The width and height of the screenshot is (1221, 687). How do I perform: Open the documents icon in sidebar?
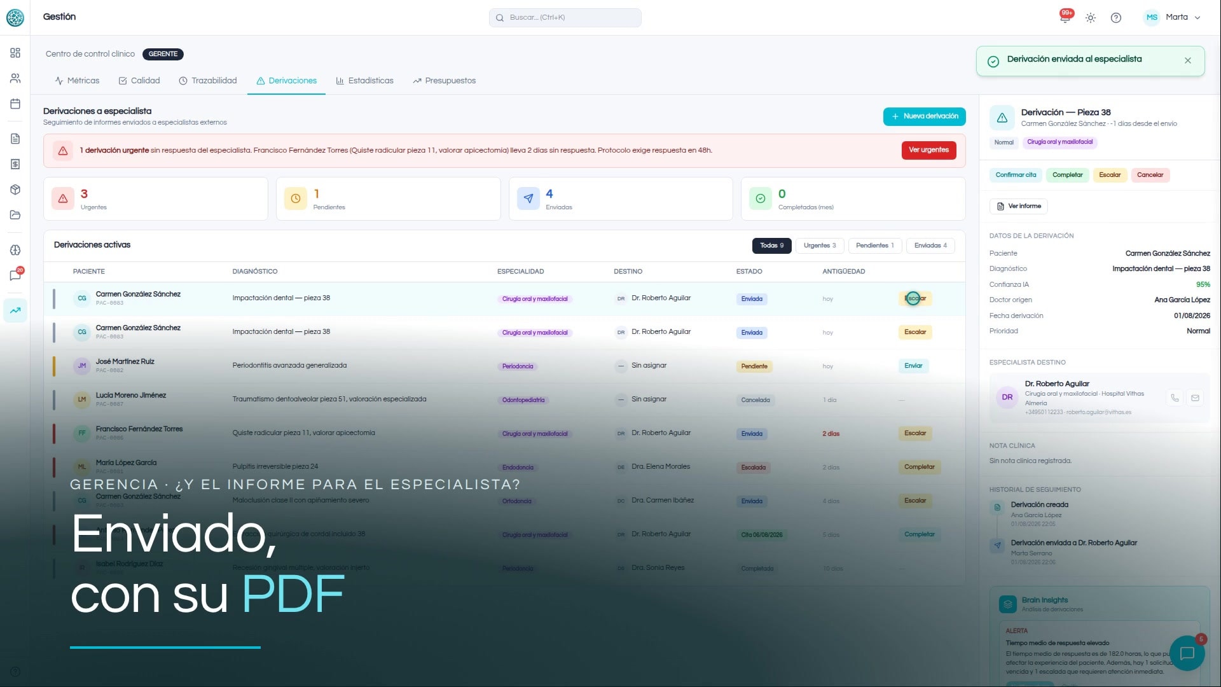15,139
